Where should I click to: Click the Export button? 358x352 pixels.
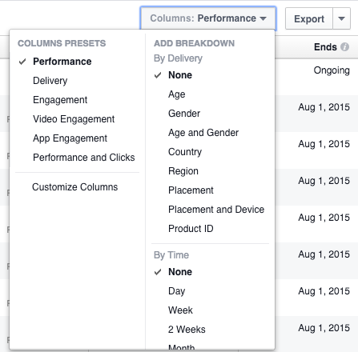coord(309,18)
